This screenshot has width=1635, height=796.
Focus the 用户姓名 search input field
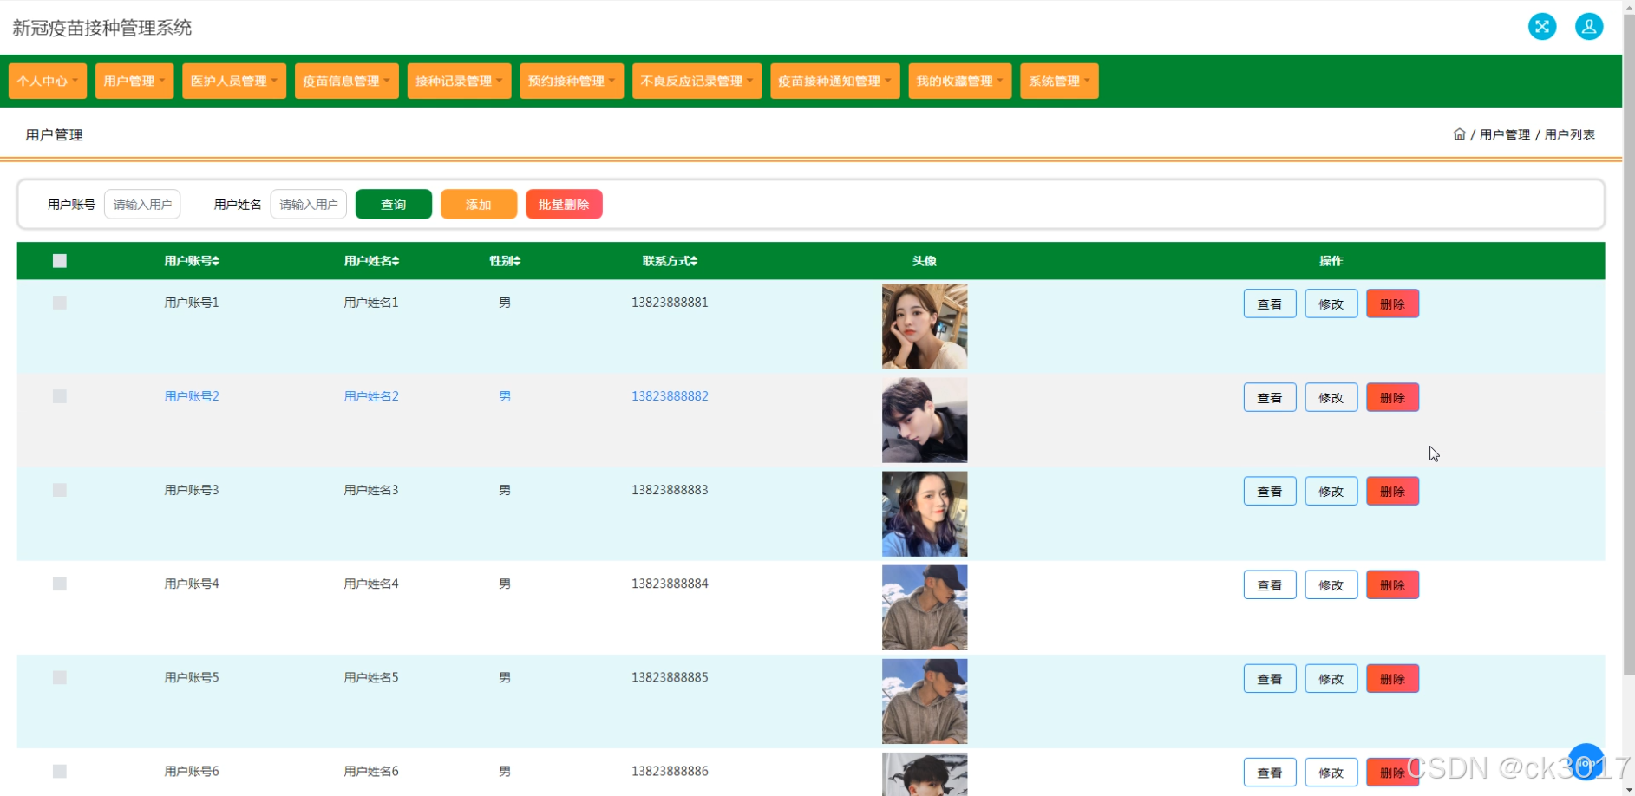tap(309, 205)
